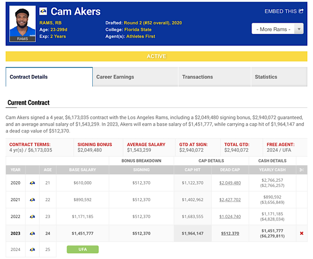The height and width of the screenshot is (259, 313).
Task: Click the scissors icon in table header
Action: coord(302,170)
